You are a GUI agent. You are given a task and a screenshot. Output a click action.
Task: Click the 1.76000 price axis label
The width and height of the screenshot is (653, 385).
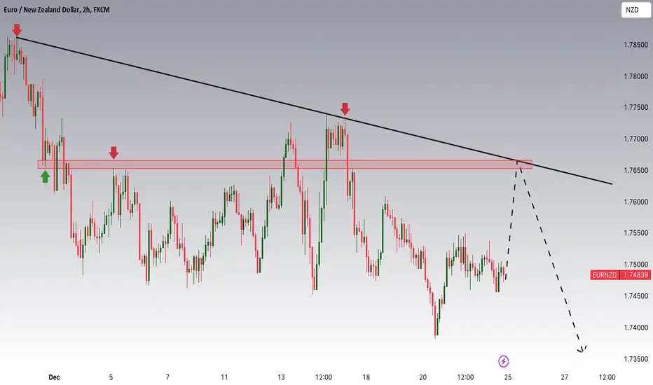coord(635,202)
